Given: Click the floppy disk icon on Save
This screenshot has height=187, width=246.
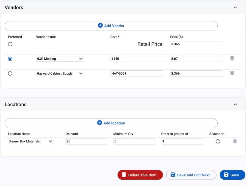Looking at the screenshot, I should (x=226, y=175).
